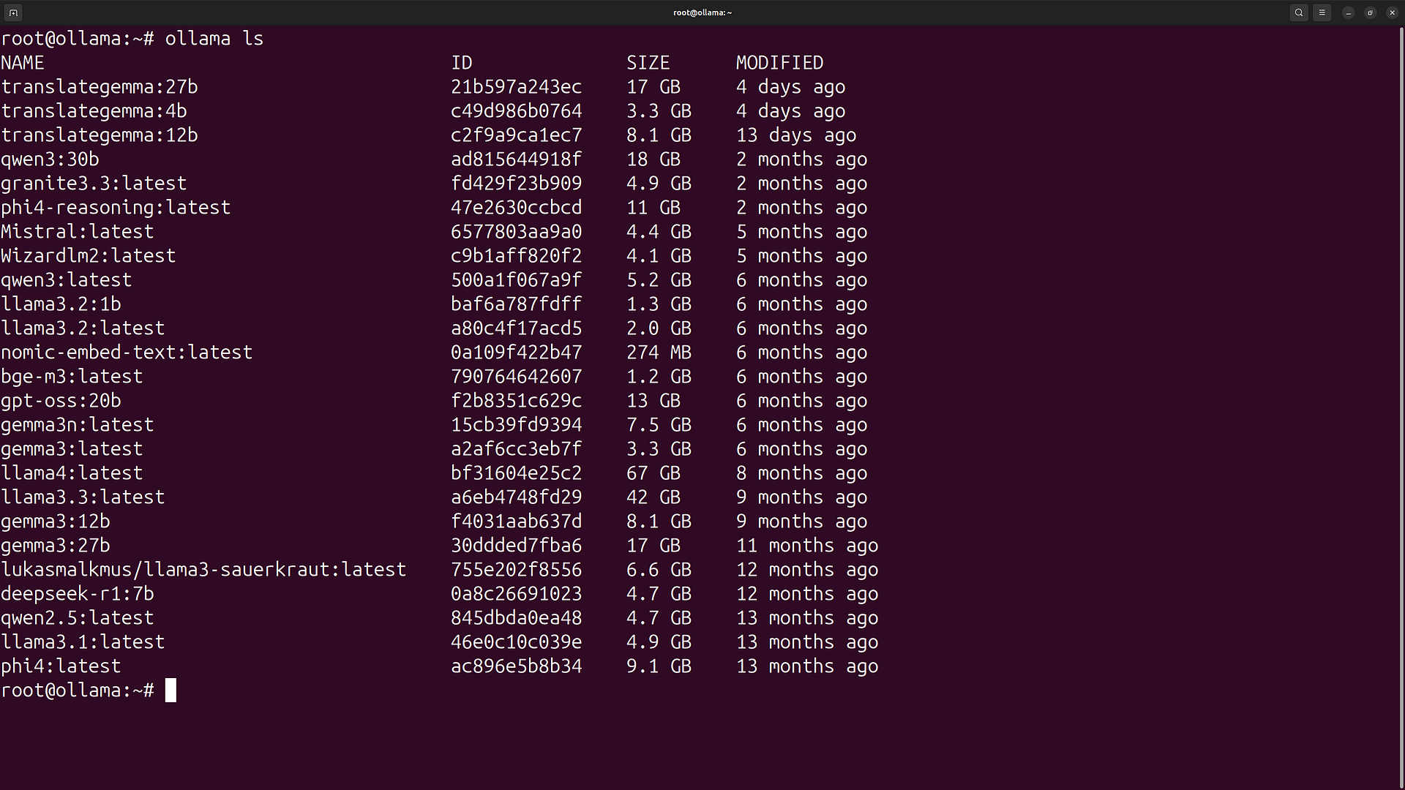Click model name phi4-reasoning:latest

click(116, 208)
